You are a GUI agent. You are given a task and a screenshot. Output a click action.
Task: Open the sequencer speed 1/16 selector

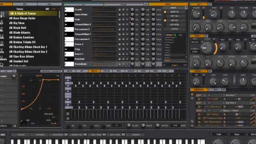click(x=175, y=126)
